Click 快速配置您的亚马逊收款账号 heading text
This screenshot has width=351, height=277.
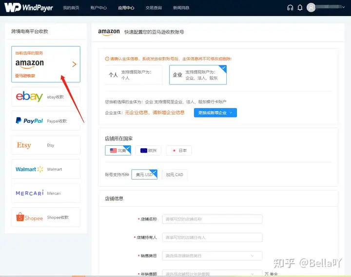tap(154, 32)
